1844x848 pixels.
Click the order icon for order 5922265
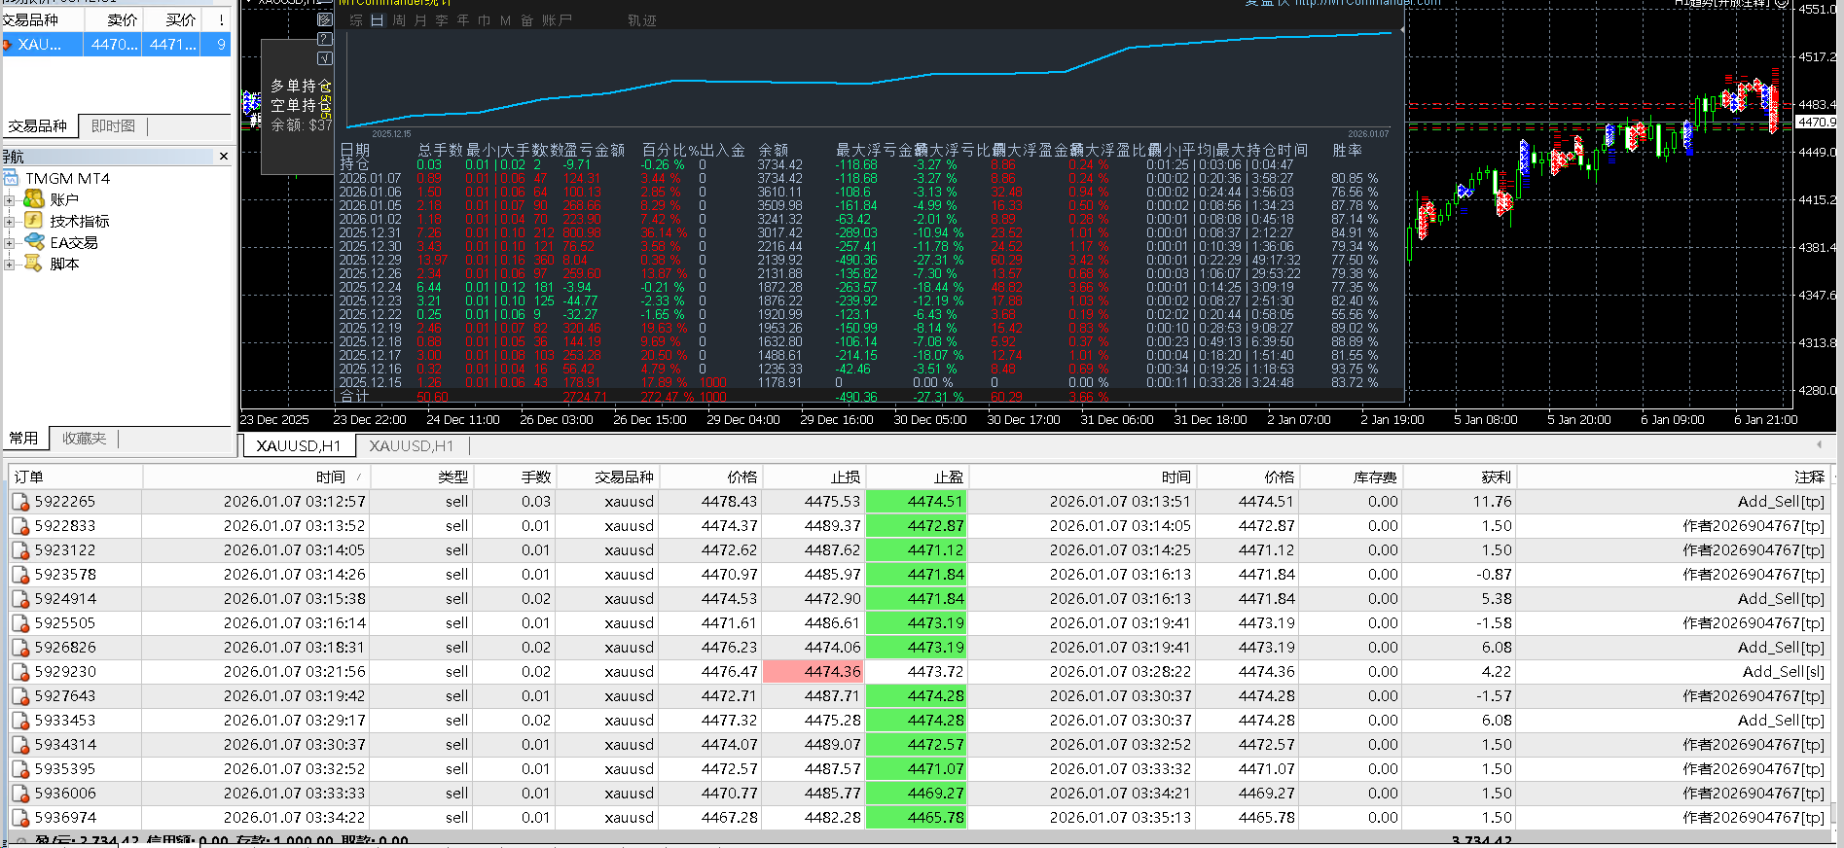click(x=20, y=502)
